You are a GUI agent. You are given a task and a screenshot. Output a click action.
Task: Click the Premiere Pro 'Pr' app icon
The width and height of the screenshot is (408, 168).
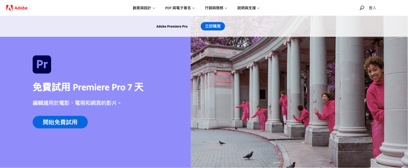click(42, 64)
